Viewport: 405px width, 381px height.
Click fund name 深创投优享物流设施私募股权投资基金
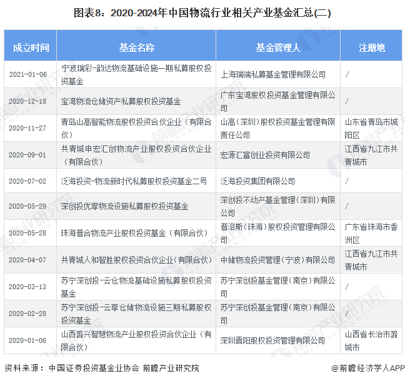(124, 206)
